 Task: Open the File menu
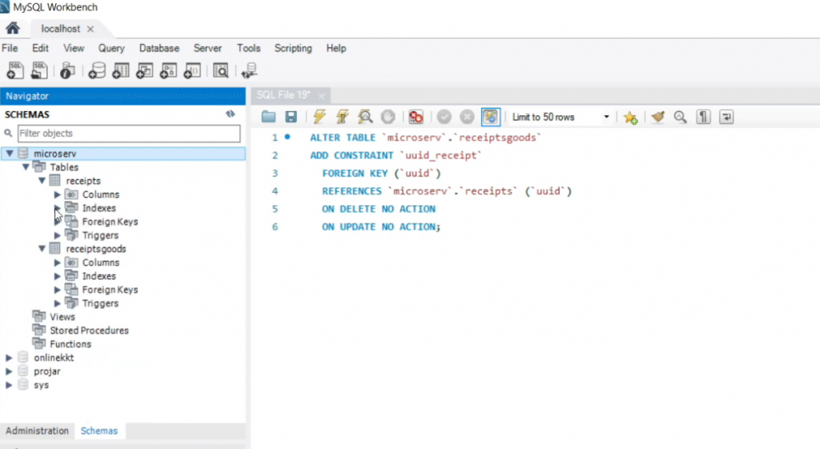(x=10, y=48)
